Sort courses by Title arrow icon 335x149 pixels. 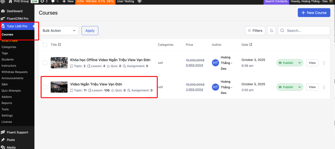[60, 45]
